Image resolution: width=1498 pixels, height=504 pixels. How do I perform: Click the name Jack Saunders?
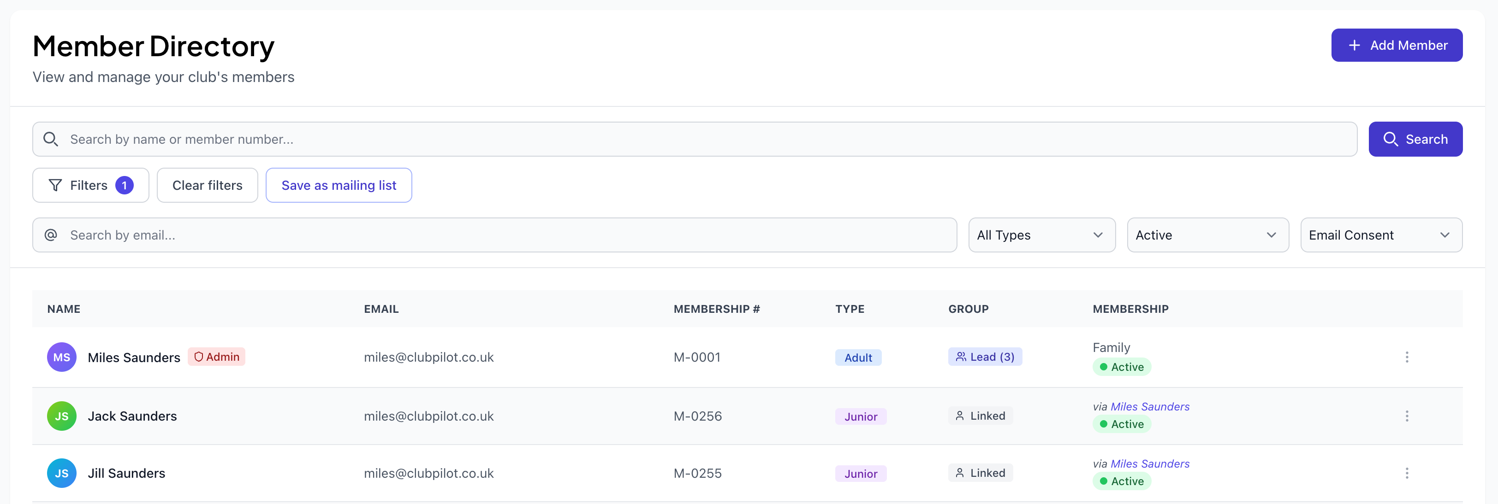click(x=132, y=416)
